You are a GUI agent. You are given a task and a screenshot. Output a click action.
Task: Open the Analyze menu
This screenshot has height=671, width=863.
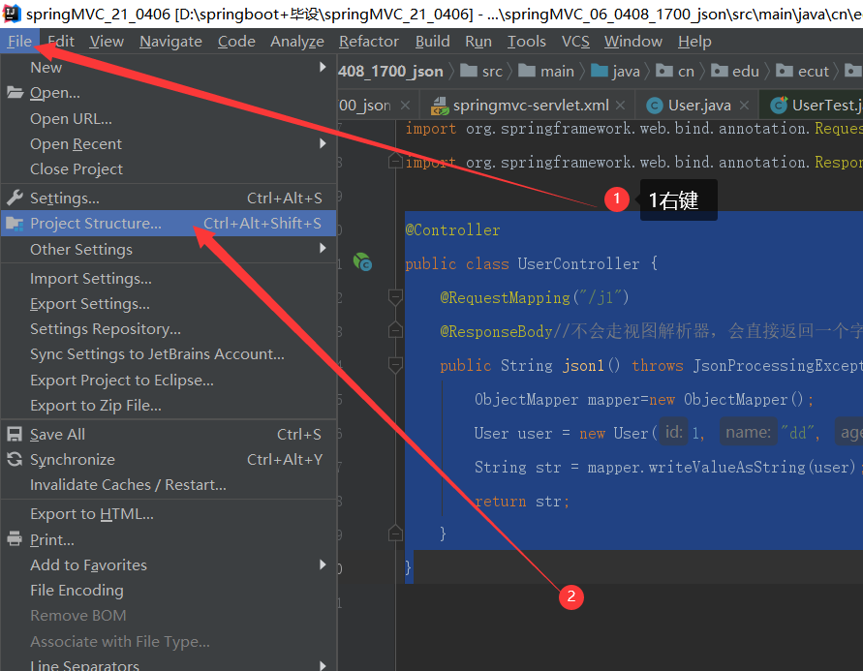click(297, 42)
